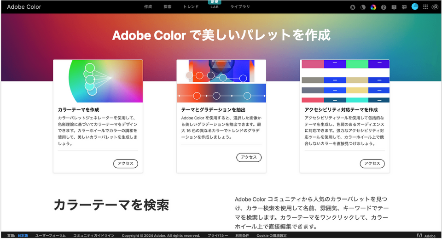
Task: Open プライバシー footer link
Action: click(x=218, y=236)
